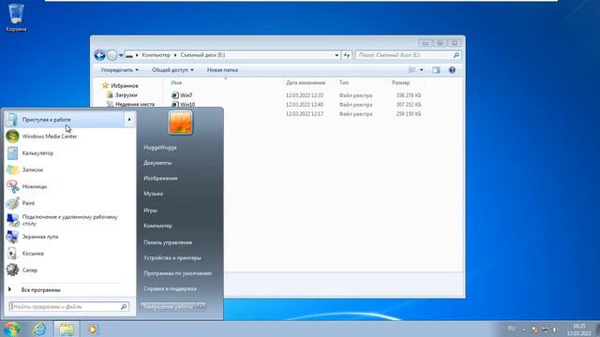Viewport: 600px width, 337px height.
Task: Click the Paint program icon
Action: pyautogui.click(x=12, y=203)
